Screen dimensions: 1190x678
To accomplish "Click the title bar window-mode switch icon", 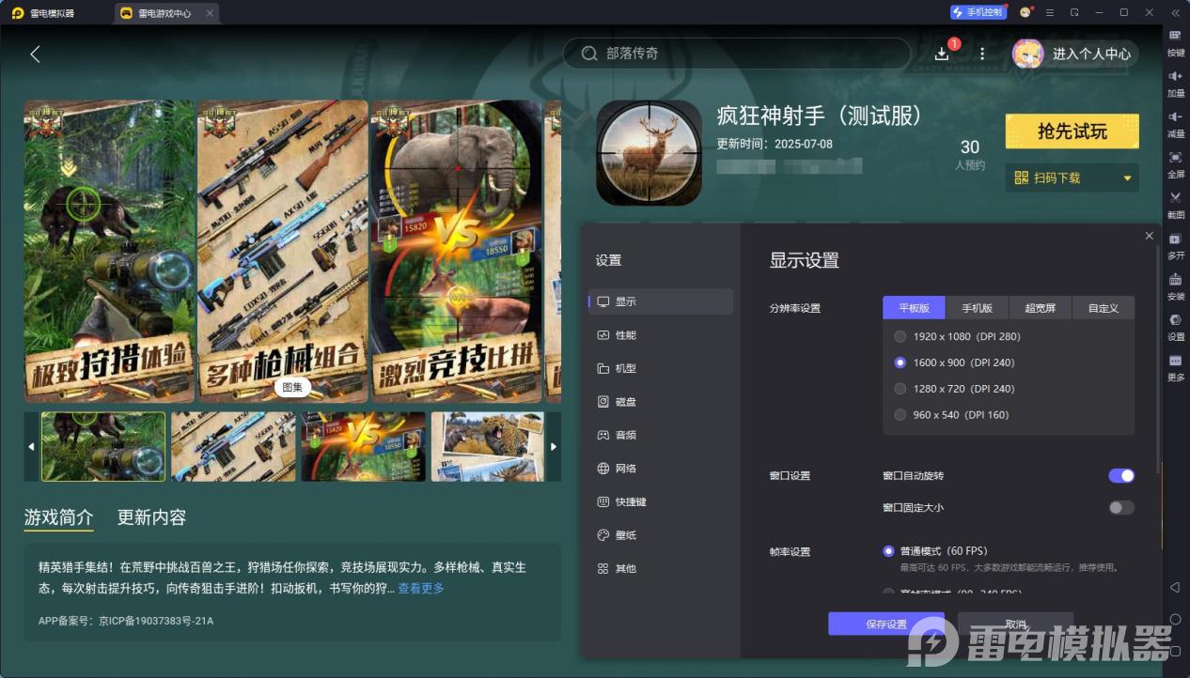I will tap(1074, 12).
